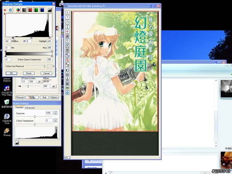Click the Highlight triangle marker under the histogram
Image resolution: width=232 pixels, height=174 pixels.
(x=50, y=38)
